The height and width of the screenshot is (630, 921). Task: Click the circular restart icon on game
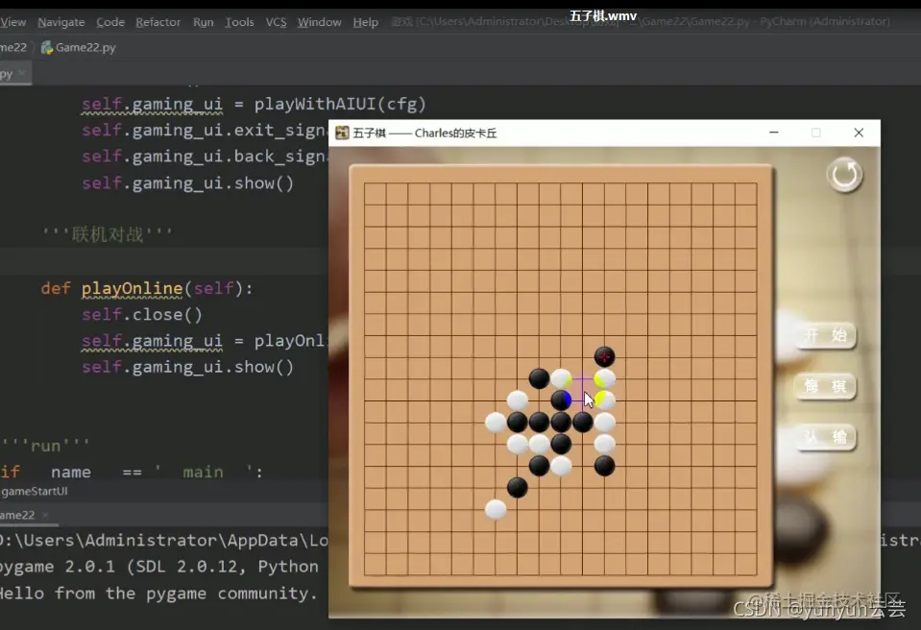point(844,175)
